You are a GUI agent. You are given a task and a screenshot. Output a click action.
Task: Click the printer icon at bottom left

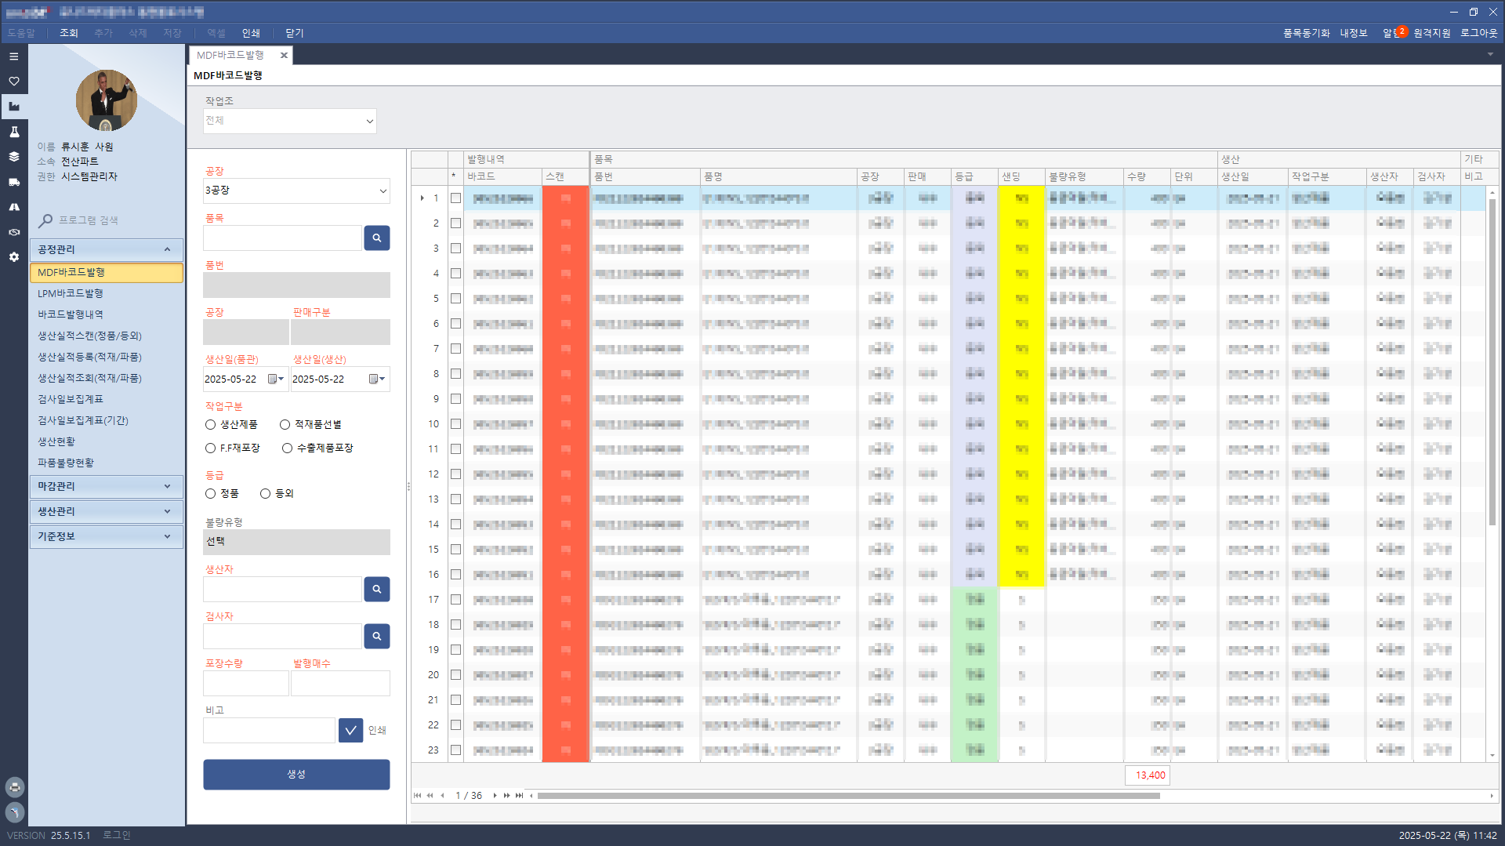tap(15, 787)
